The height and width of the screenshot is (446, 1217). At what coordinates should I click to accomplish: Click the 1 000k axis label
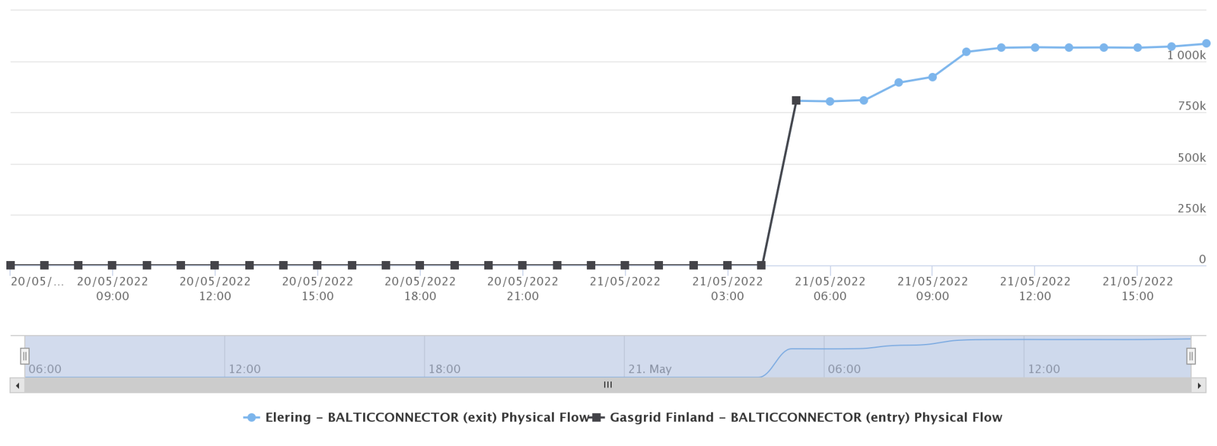click(1187, 56)
